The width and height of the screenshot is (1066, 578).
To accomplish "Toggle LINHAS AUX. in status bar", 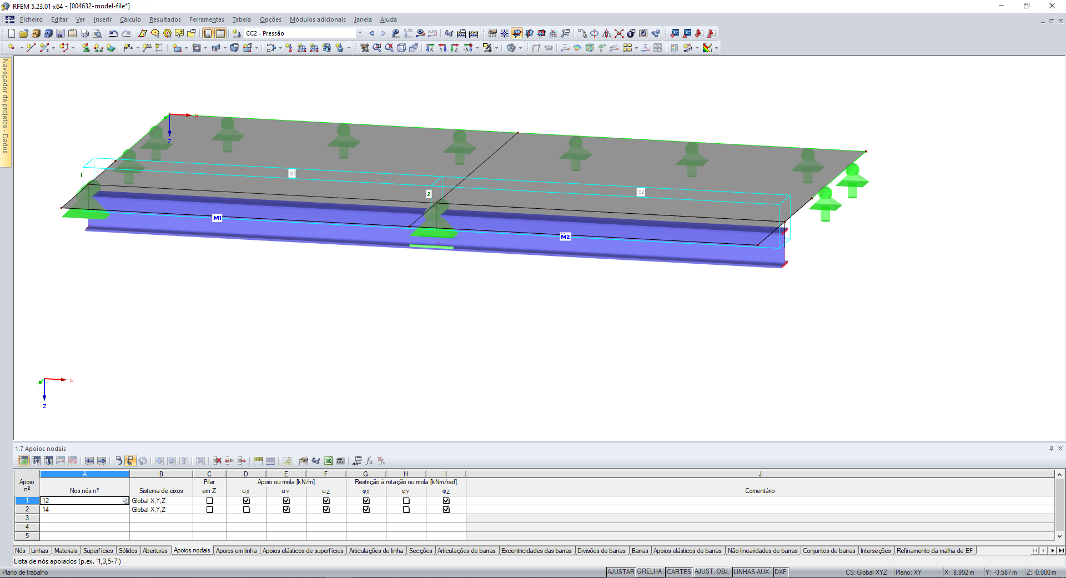I will [752, 572].
